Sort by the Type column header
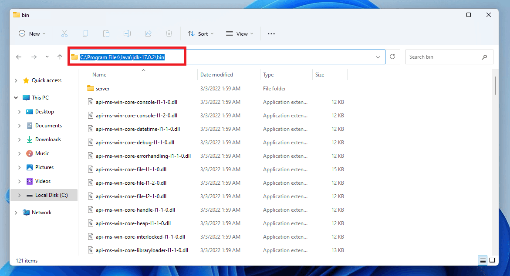The image size is (510, 276). 268,75
